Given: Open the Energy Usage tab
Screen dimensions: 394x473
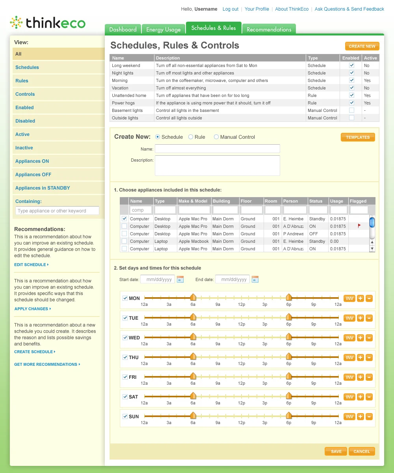Looking at the screenshot, I should click(x=164, y=30).
